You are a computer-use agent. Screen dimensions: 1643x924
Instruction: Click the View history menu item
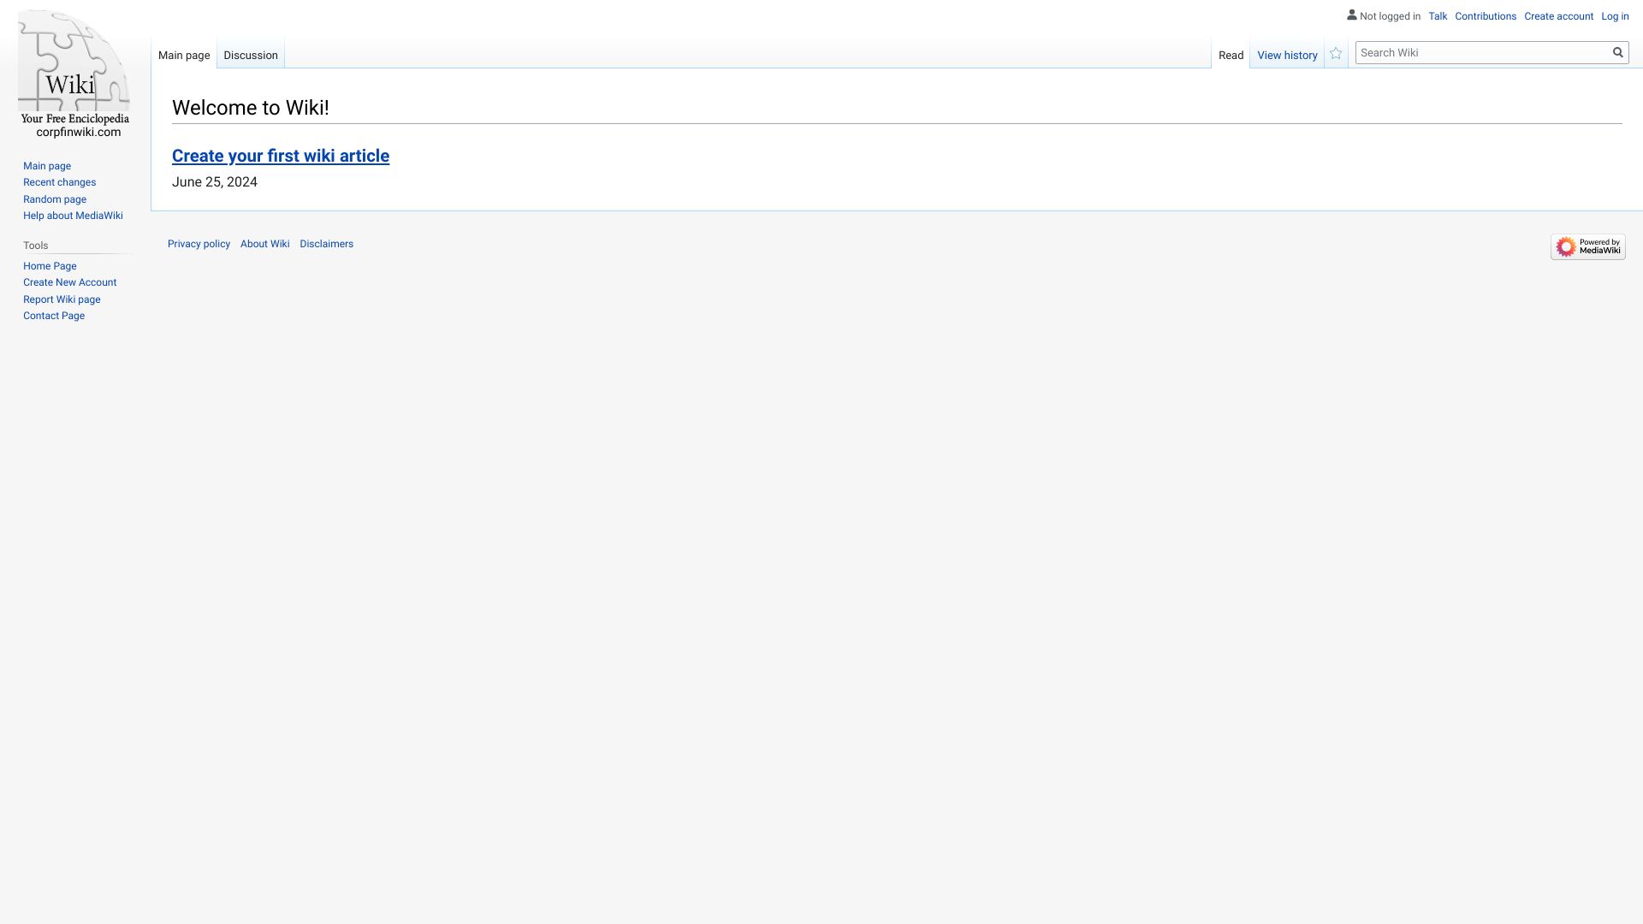[x=1286, y=56]
